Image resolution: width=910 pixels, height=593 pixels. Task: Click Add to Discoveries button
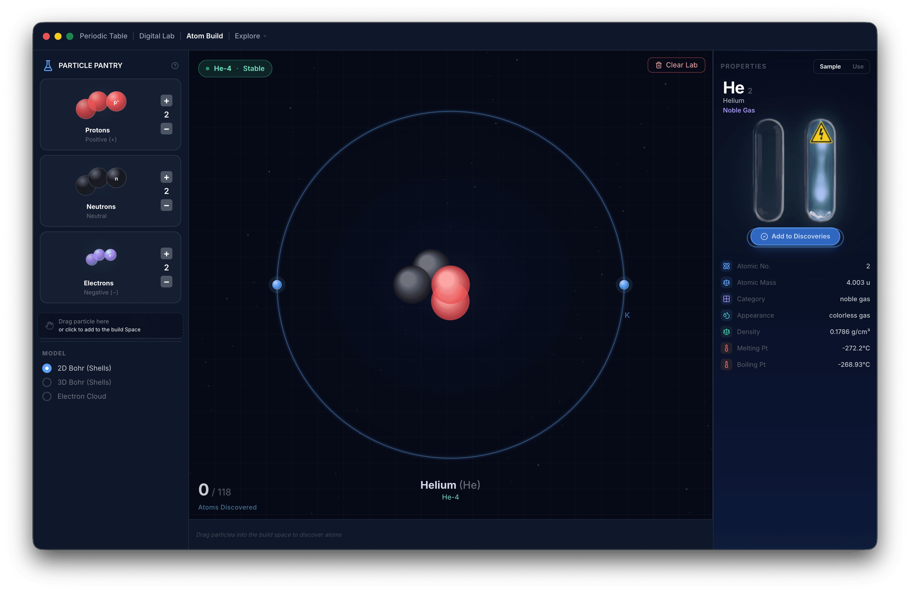point(795,236)
